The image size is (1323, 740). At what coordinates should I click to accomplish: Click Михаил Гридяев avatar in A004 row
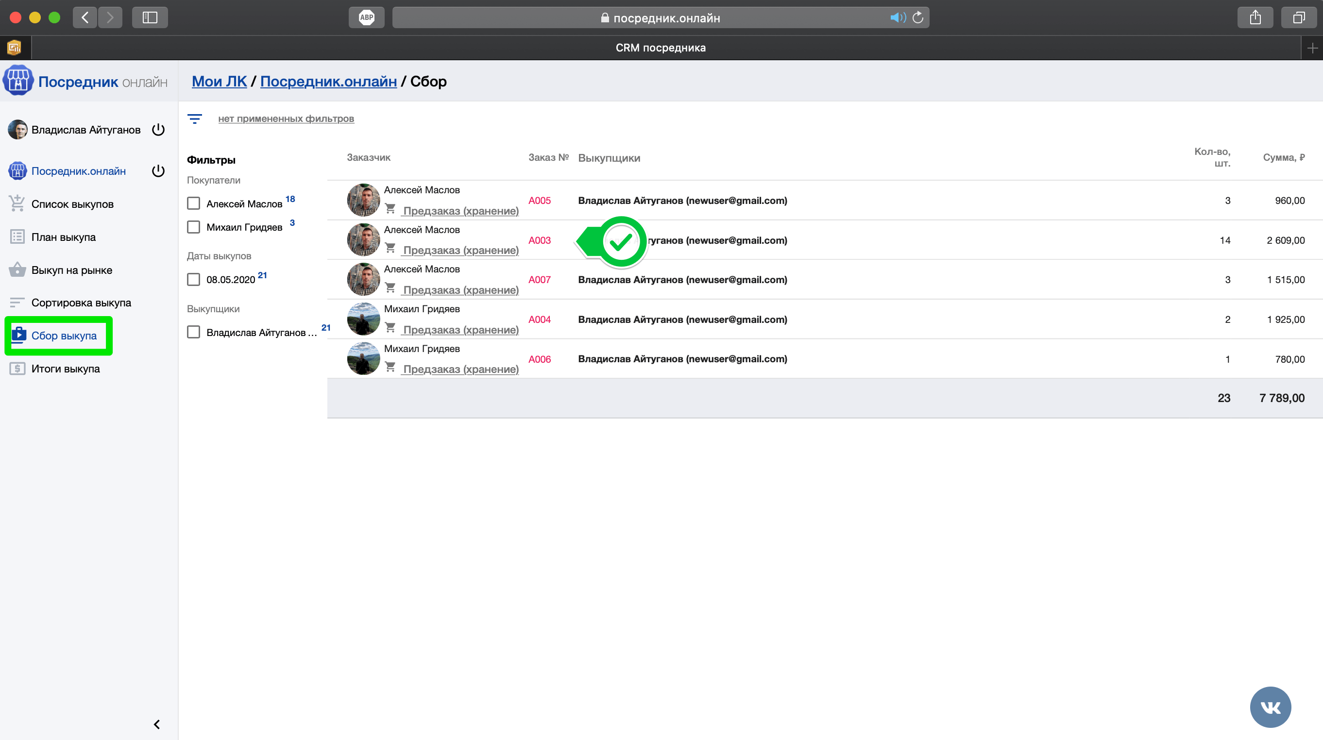click(x=363, y=319)
